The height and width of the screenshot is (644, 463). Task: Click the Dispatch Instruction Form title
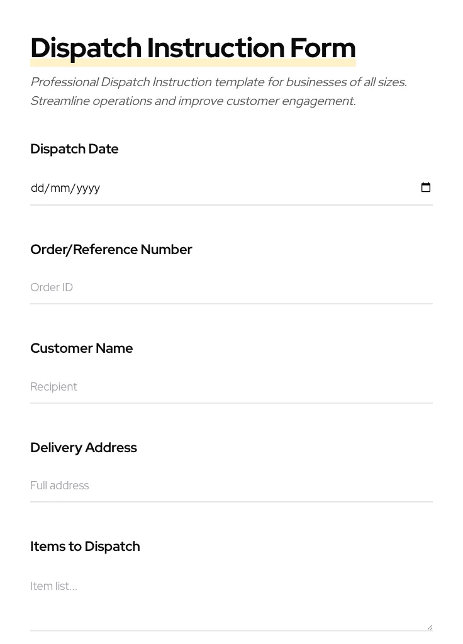pyautogui.click(x=193, y=47)
